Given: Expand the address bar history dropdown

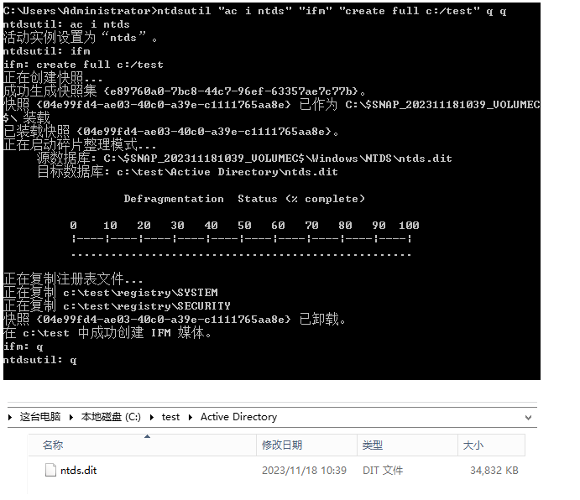Looking at the screenshot, I should tap(528, 418).
